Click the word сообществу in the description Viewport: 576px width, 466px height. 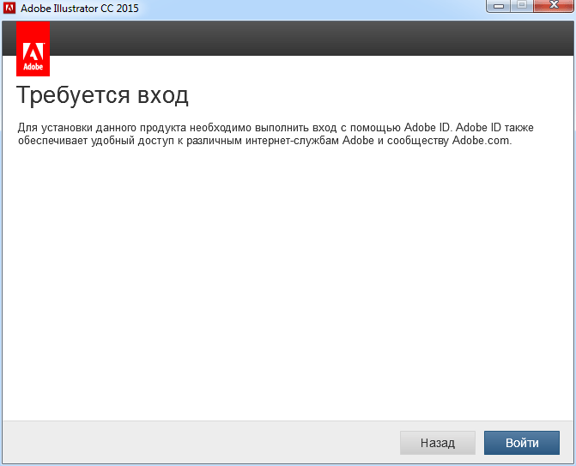pos(418,141)
